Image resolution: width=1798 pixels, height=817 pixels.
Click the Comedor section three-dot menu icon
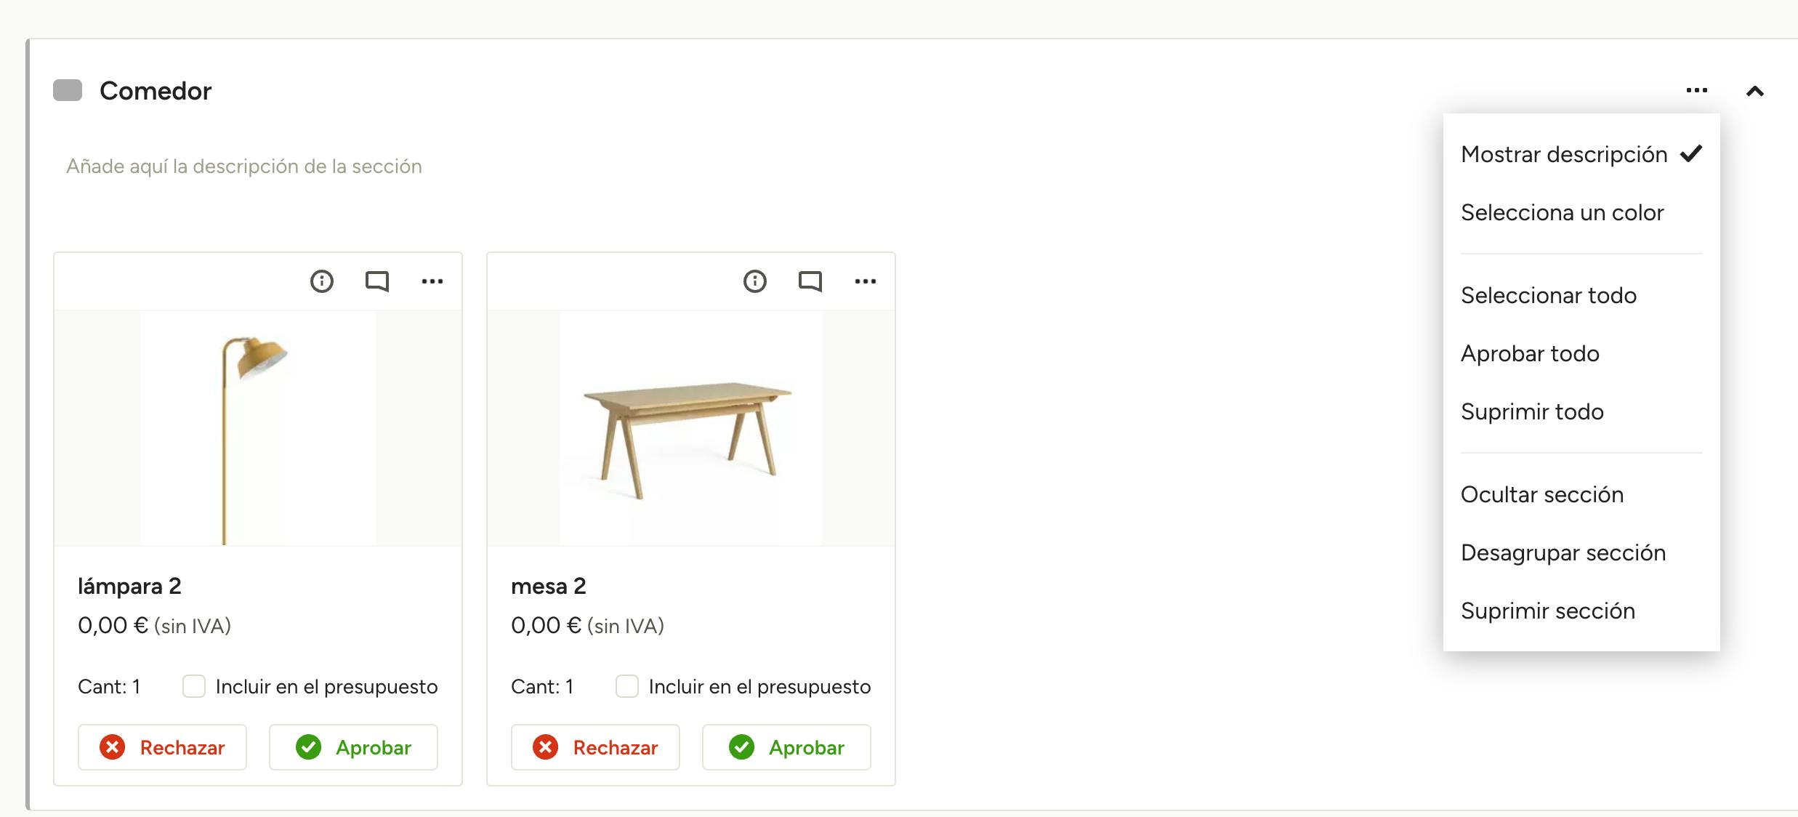[1696, 91]
